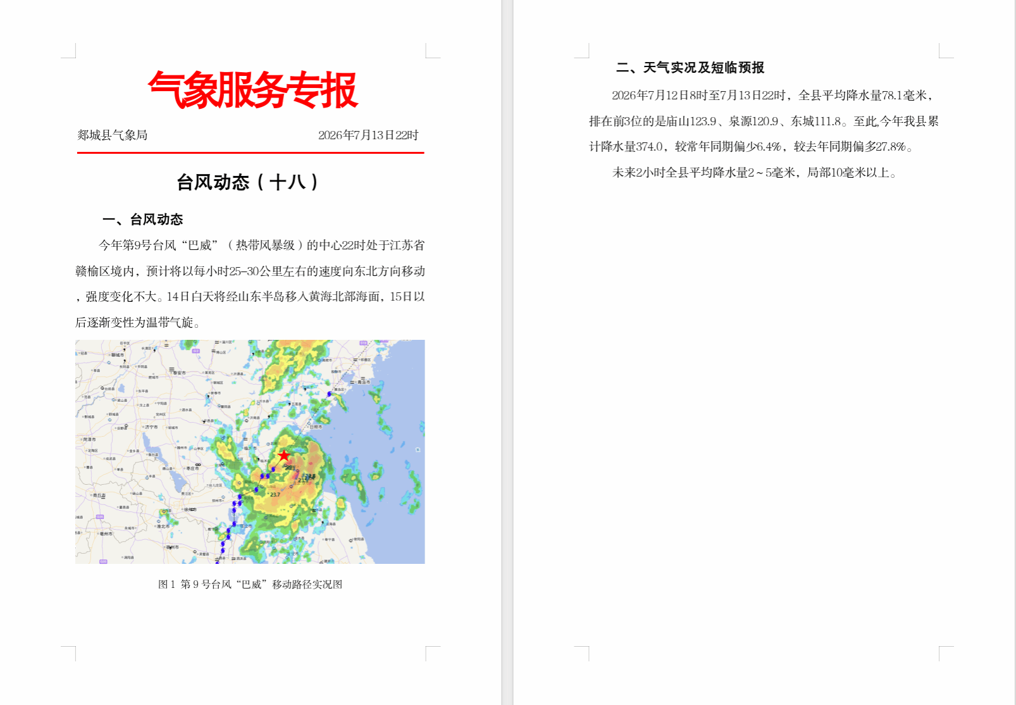
Task: Click the date 2026年7月13日22时 in header
Action: pos(368,135)
